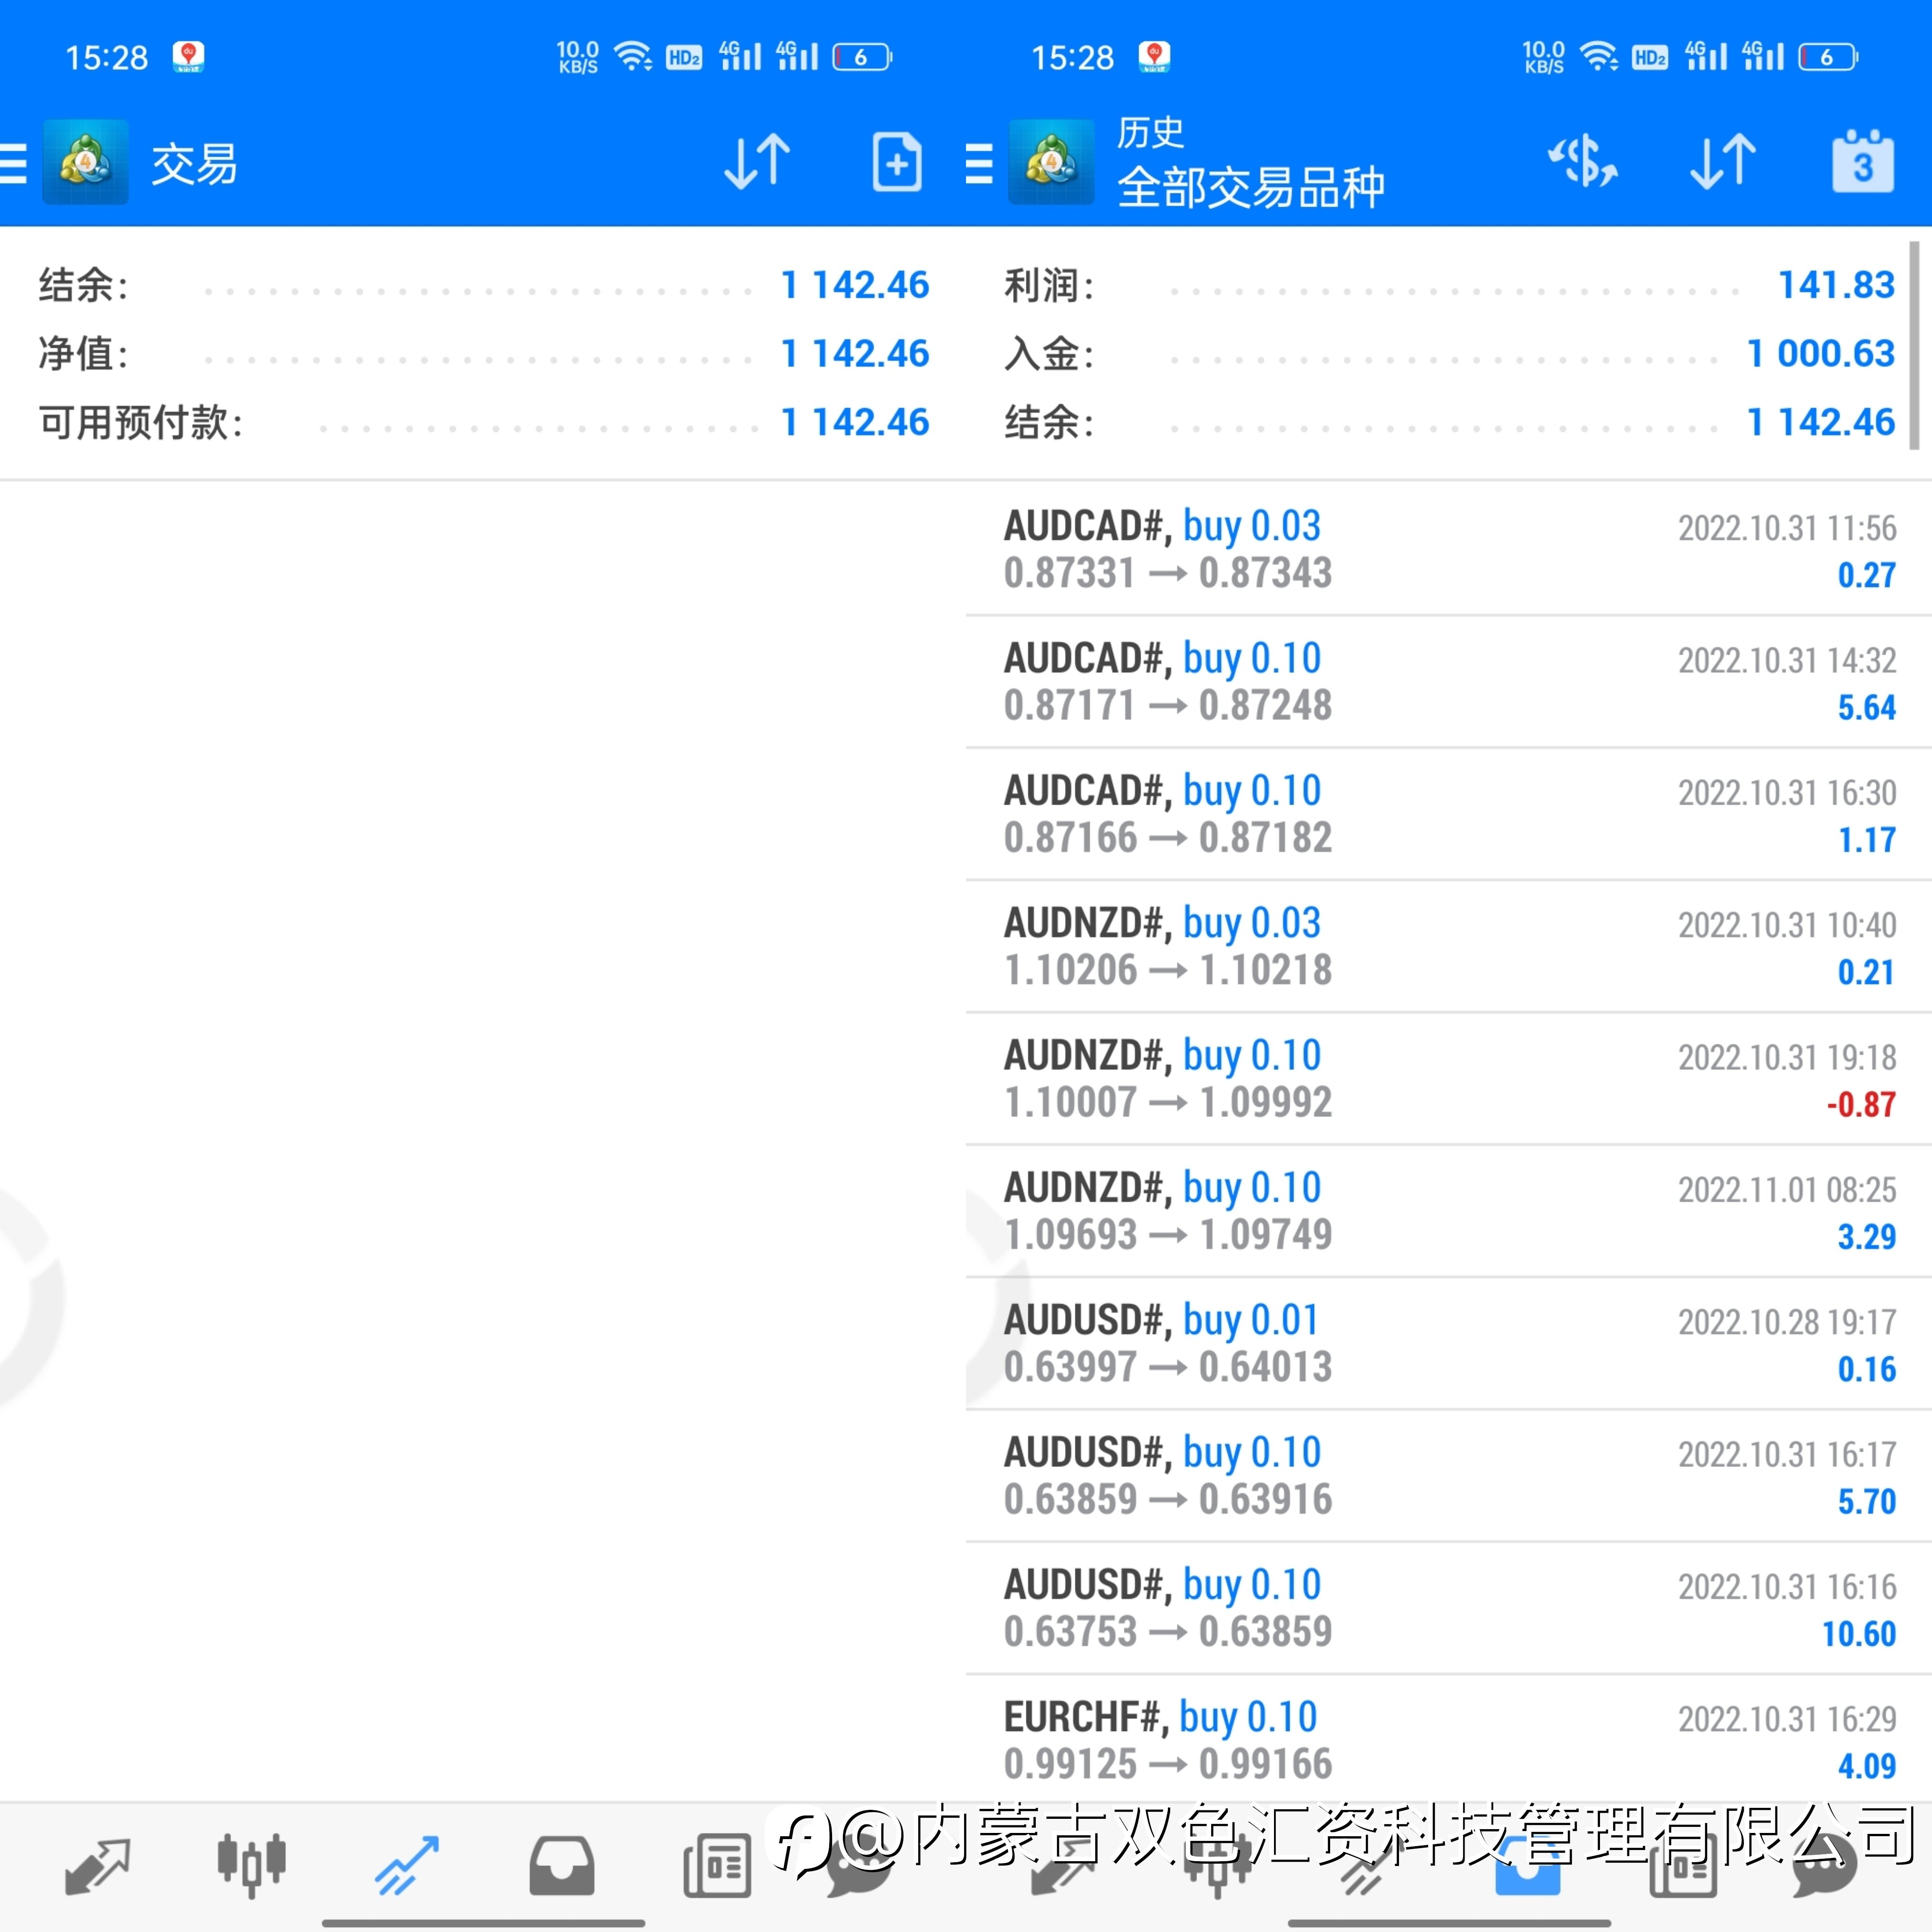This screenshot has width=1932, height=1932.
Task: Open Chart candlestick tab in left bottom bar
Action: tap(252, 1866)
